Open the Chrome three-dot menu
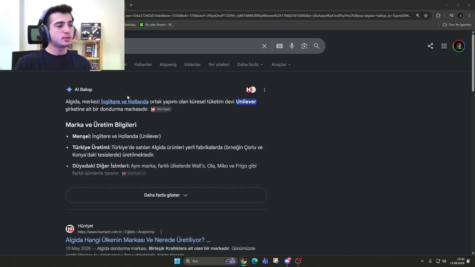Screen dimensions: 475x267 pyautogui.click(x=469, y=16)
